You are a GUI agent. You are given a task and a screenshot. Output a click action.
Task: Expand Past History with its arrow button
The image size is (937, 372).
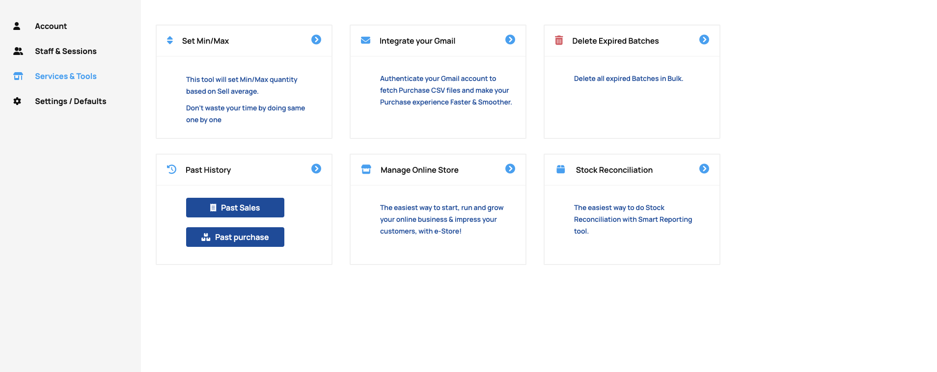[x=316, y=169]
